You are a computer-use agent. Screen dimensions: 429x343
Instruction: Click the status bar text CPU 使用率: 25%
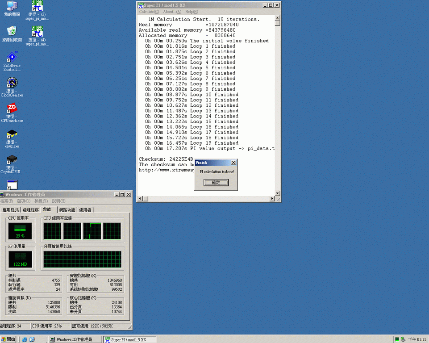[47, 326]
